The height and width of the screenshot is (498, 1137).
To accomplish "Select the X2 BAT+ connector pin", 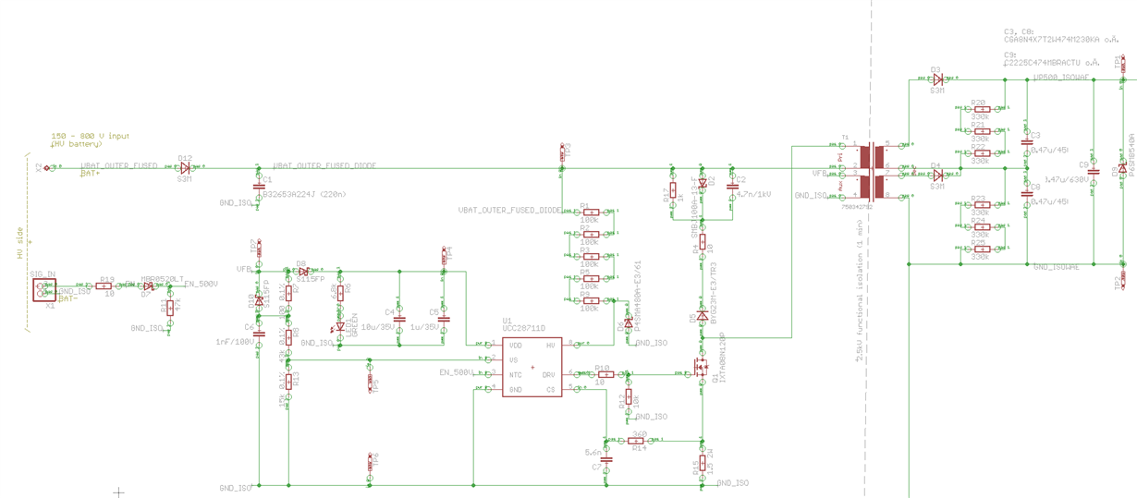I will coord(47,167).
